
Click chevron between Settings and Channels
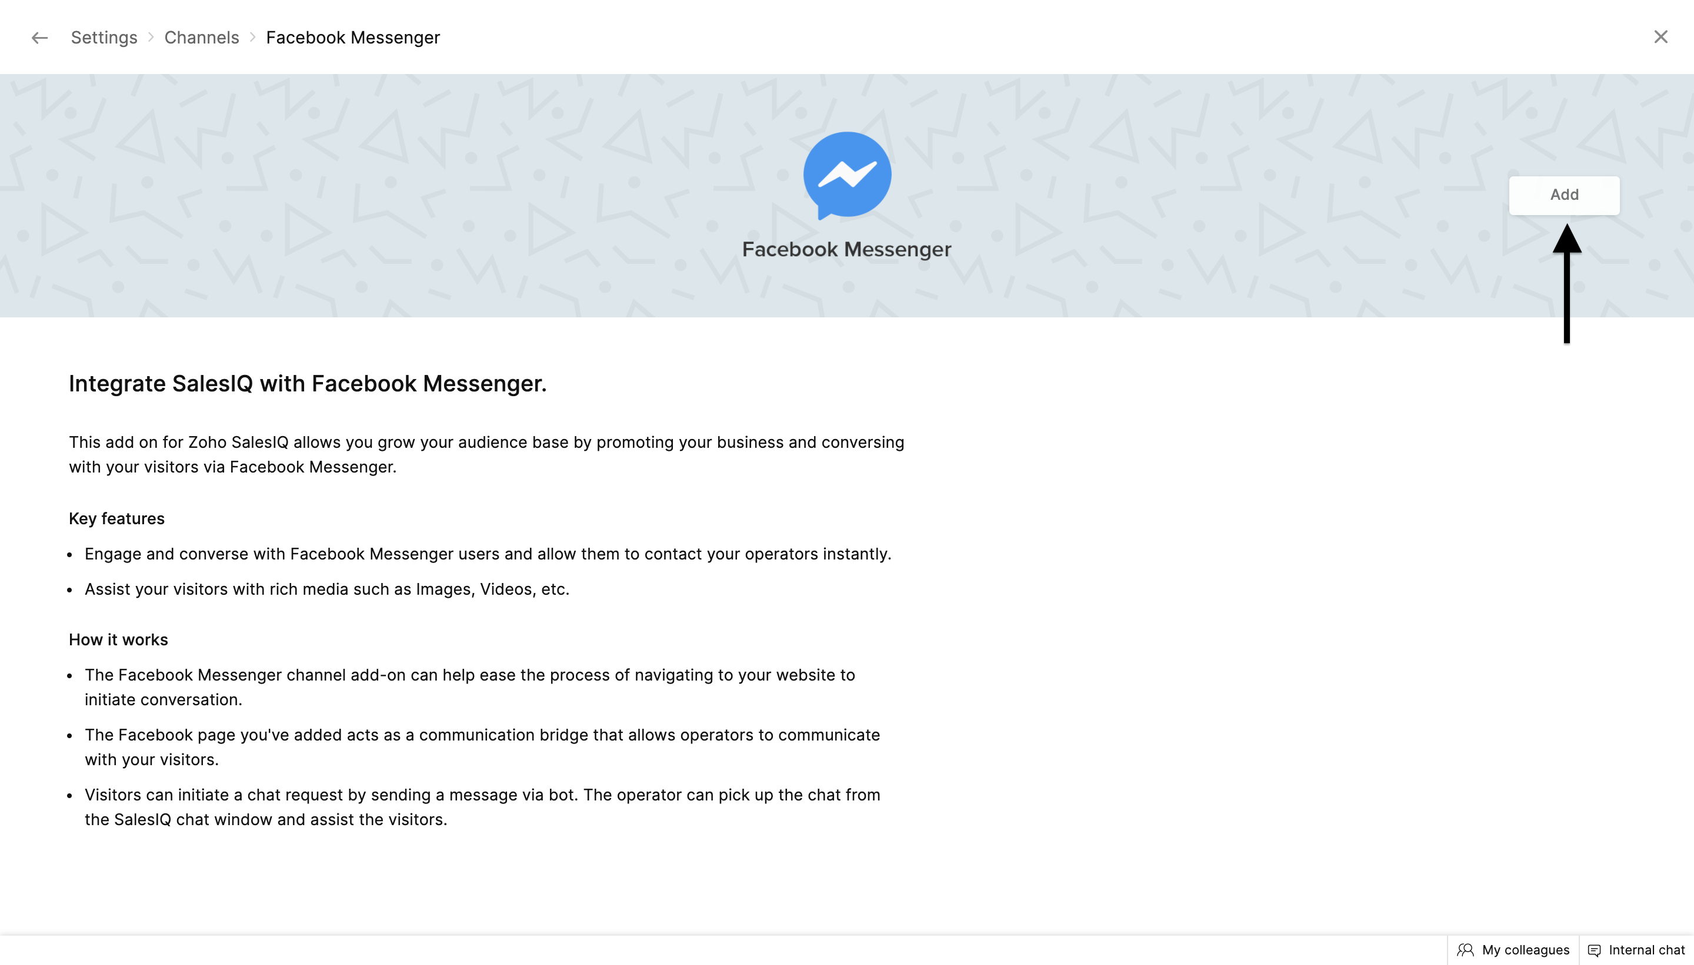[x=151, y=38]
